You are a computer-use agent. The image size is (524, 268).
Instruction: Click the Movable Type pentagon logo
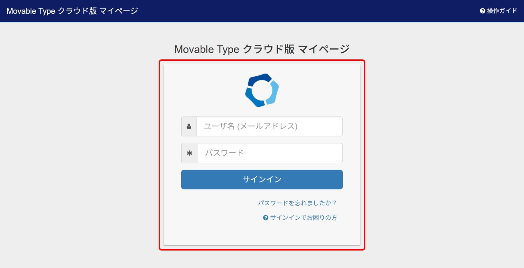click(262, 90)
